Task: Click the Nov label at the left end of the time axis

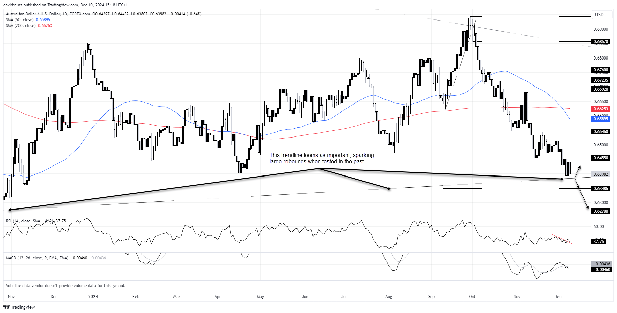Action: pyautogui.click(x=11, y=297)
